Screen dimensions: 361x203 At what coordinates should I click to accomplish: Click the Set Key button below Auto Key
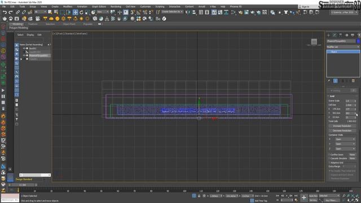(x=313, y=200)
